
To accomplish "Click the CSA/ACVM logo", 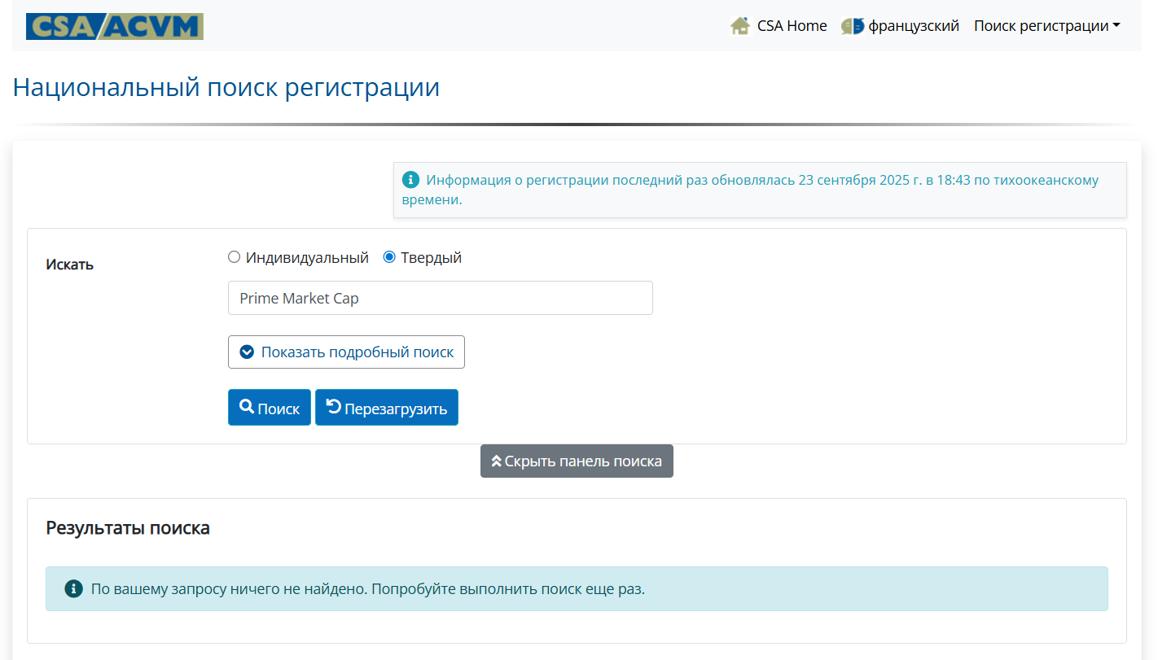I will pyautogui.click(x=114, y=26).
